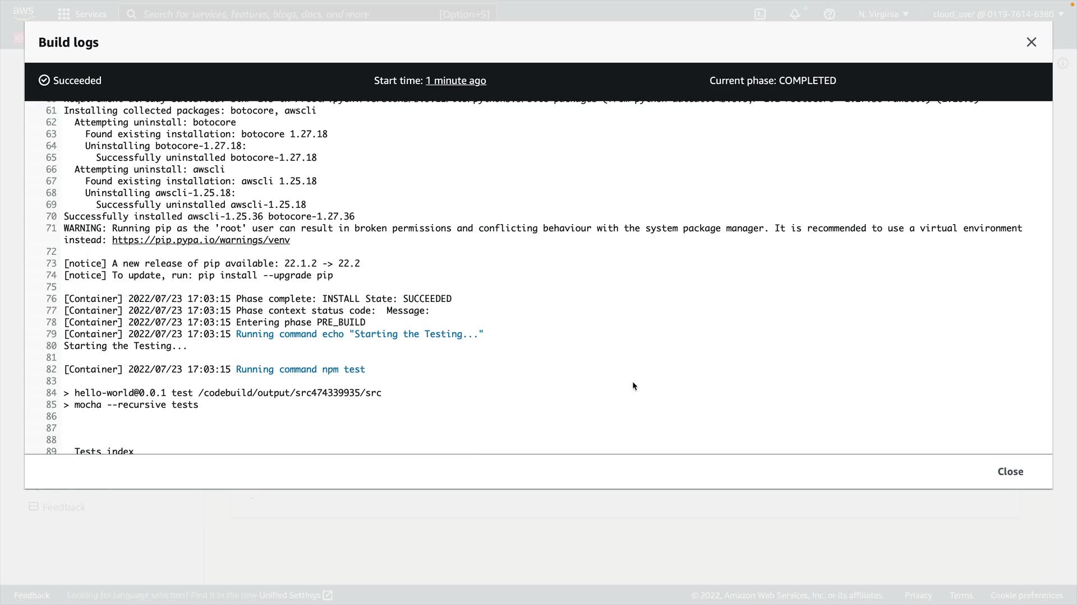
Task: Click log line 82 'Running command npm test'
Action: tap(300, 369)
